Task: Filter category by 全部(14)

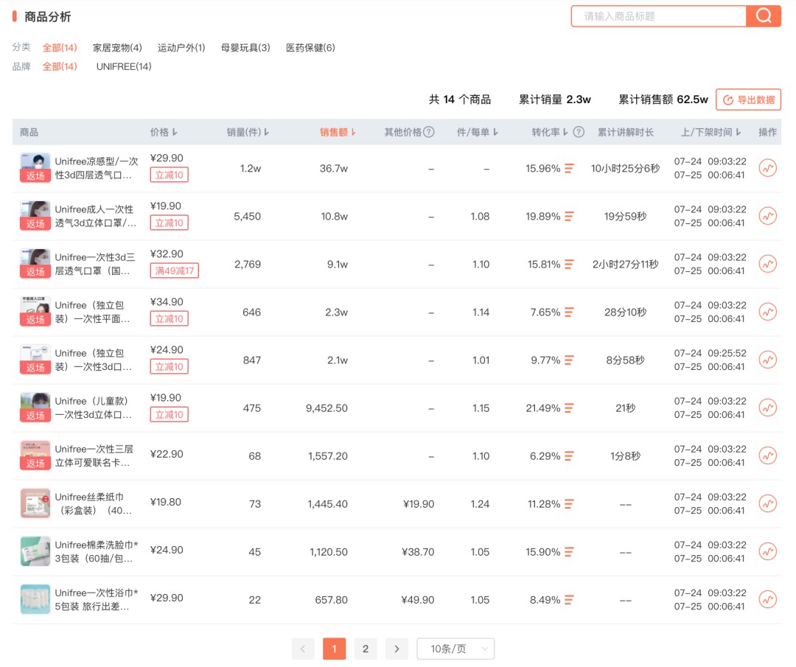Action: (60, 48)
